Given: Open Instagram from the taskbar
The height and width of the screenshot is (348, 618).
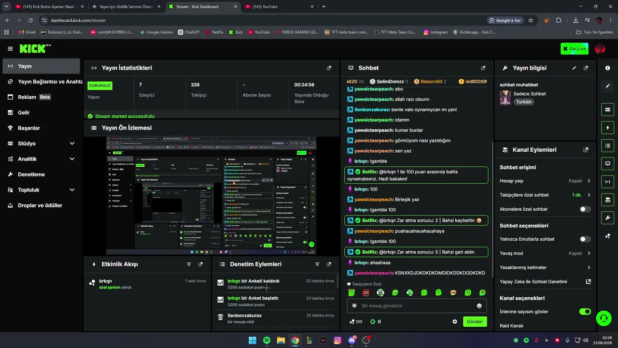Looking at the screenshot, I should coord(337,340).
